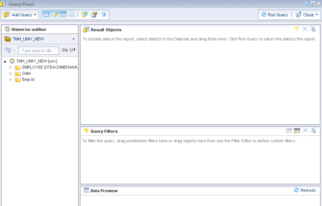Click the Universe outline star icon
The width and height of the screenshot is (322, 206).
click(7, 29)
